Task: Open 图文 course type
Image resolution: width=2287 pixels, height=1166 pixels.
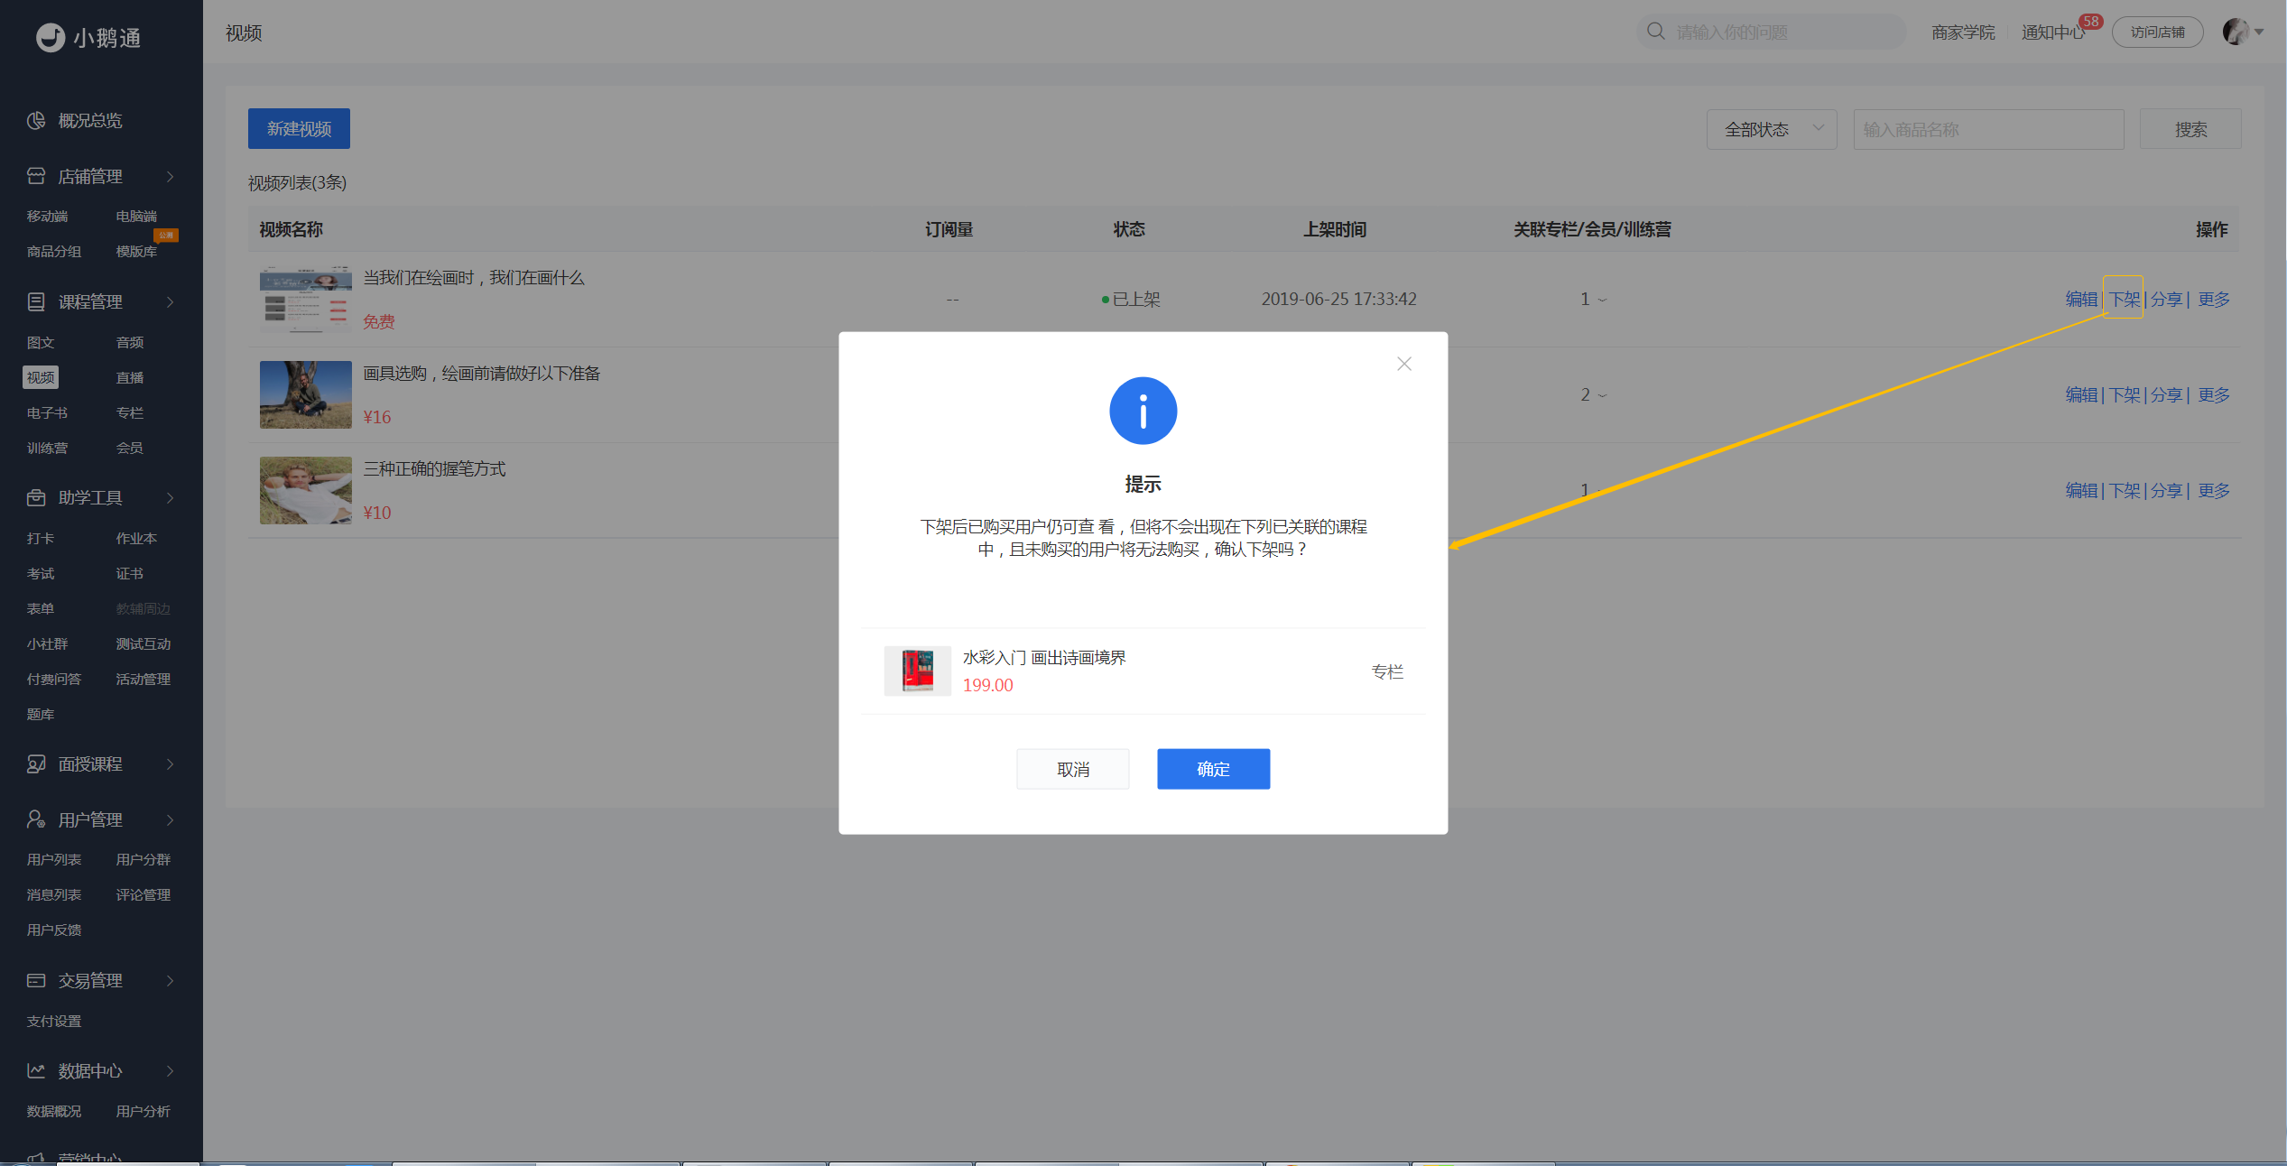Action: pos(41,342)
